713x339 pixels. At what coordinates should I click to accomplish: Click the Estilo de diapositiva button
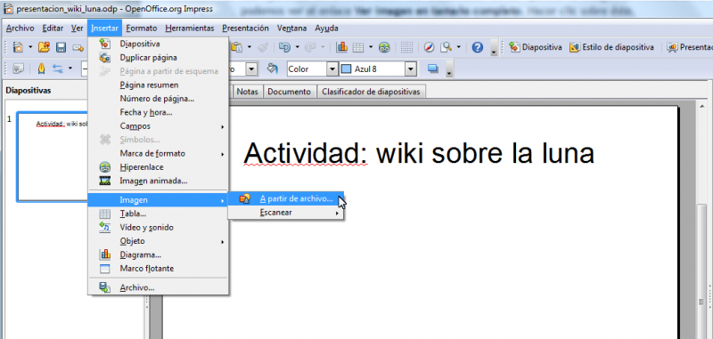click(612, 47)
